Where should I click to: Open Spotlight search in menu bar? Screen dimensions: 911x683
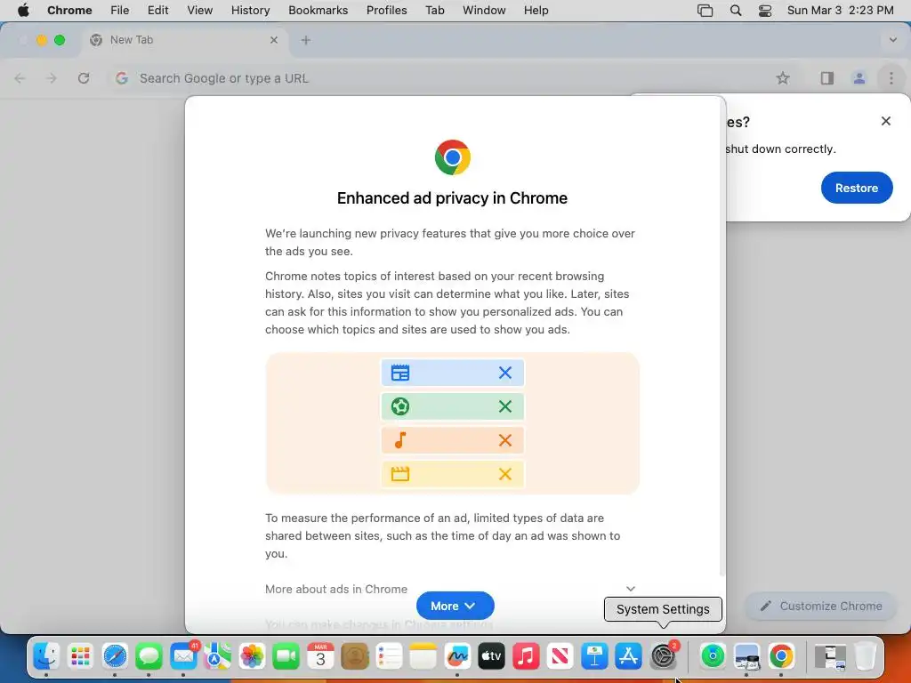tap(736, 10)
